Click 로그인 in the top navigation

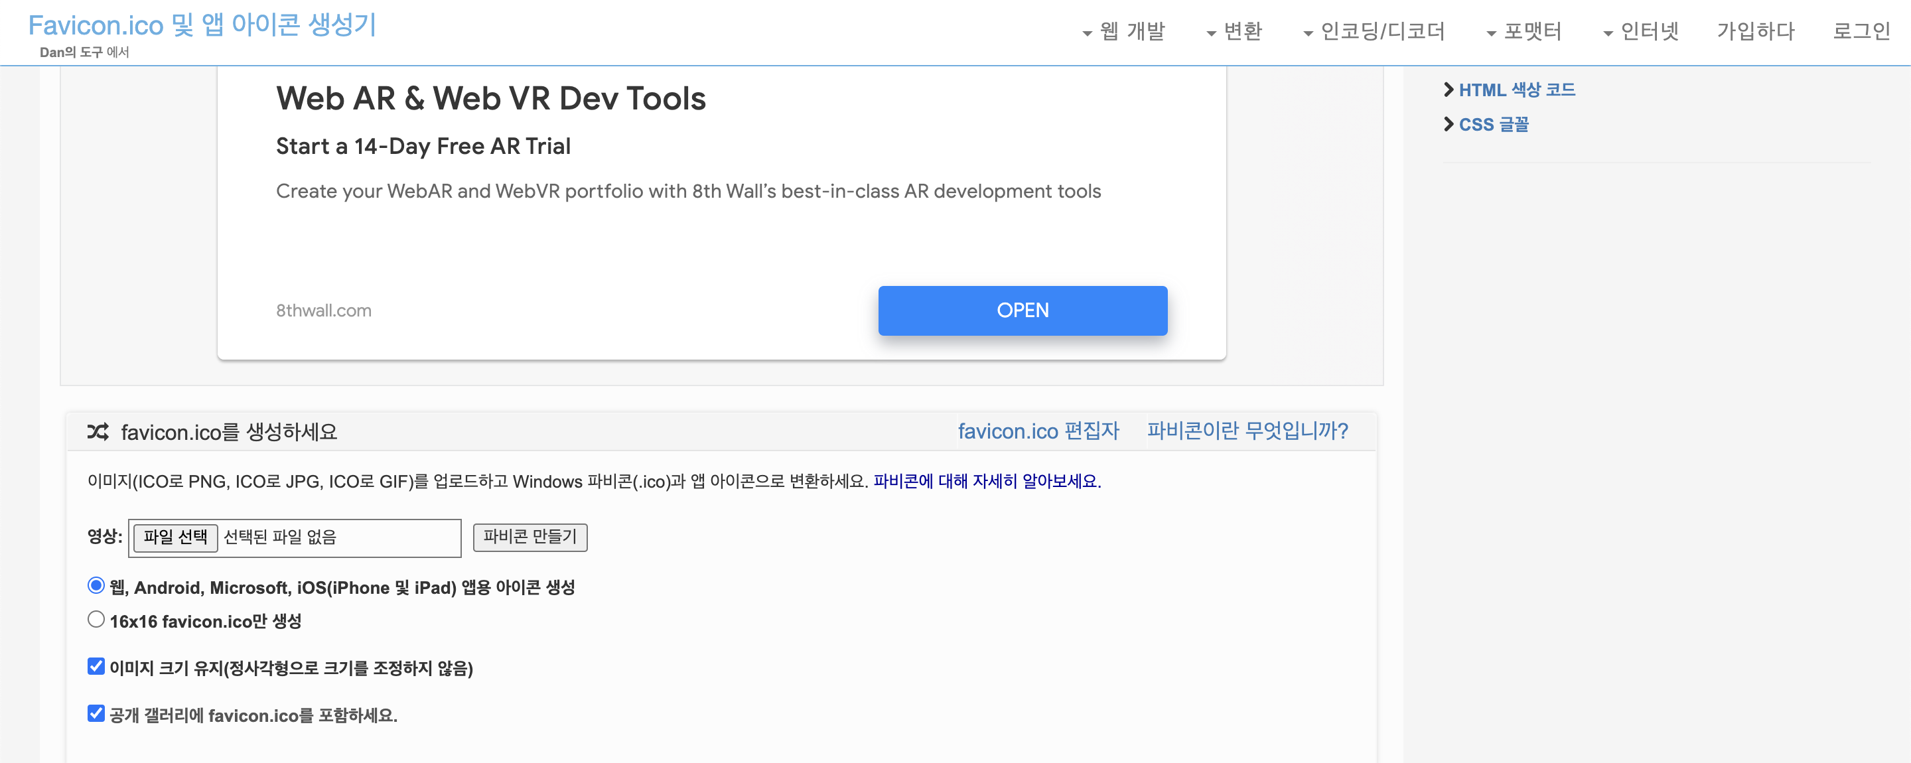click(1861, 31)
